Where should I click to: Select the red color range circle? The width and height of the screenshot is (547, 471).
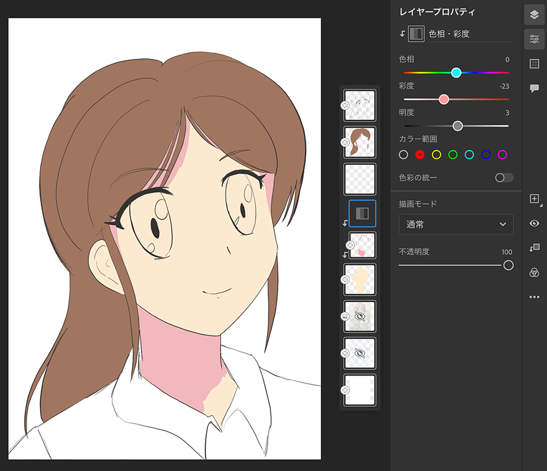point(420,155)
